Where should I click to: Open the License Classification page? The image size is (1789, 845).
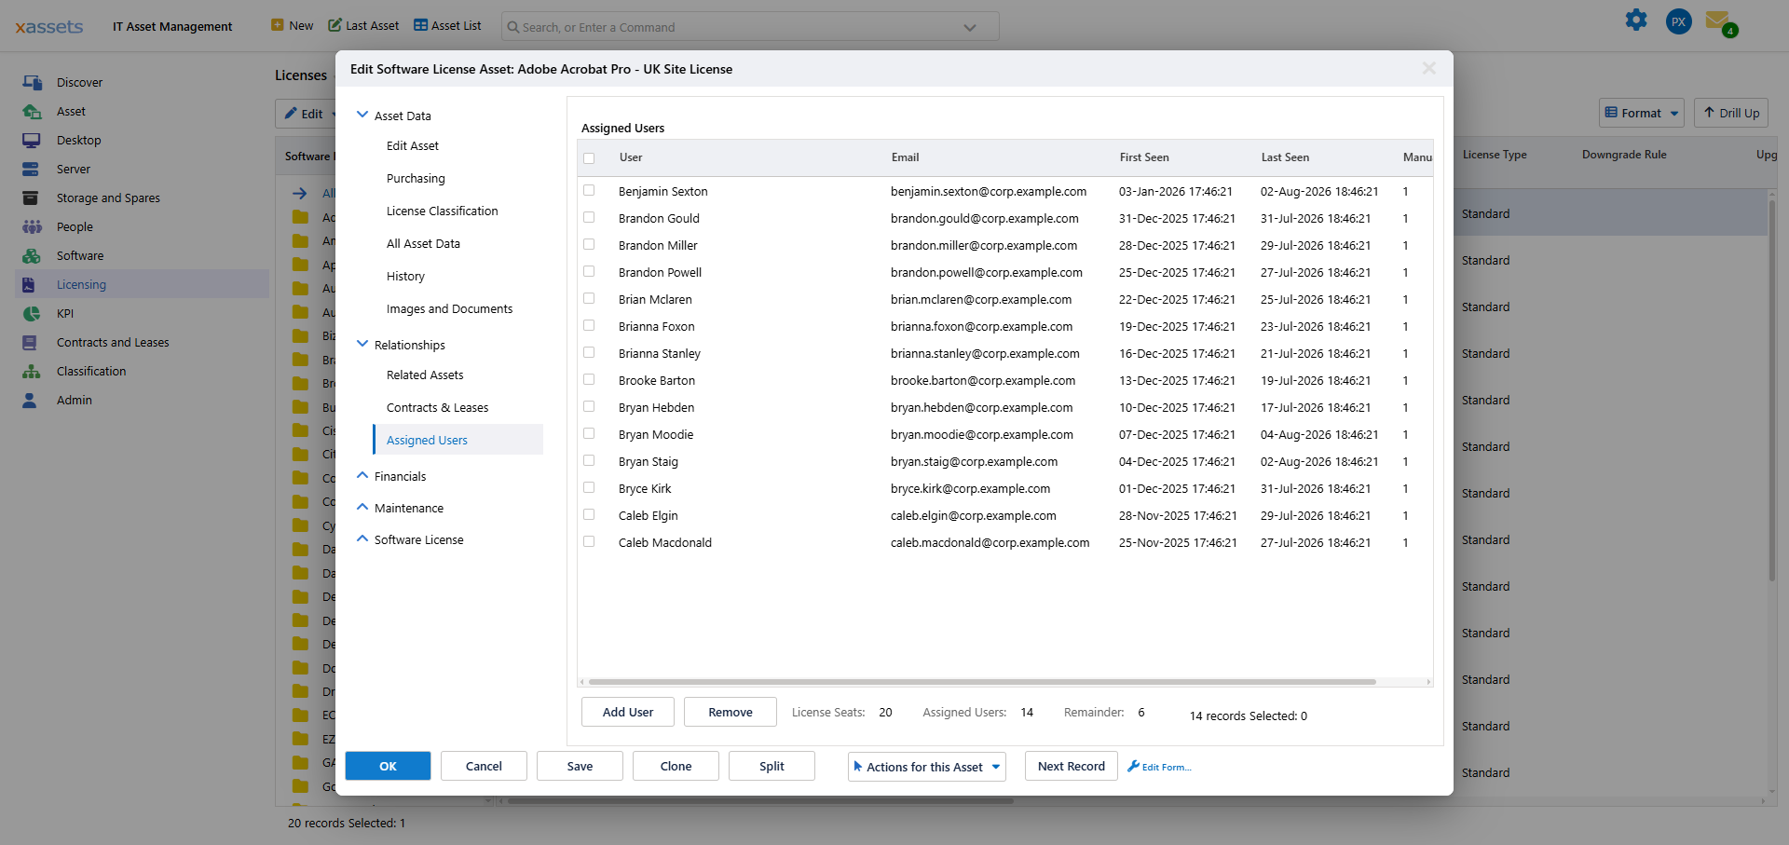(x=443, y=211)
